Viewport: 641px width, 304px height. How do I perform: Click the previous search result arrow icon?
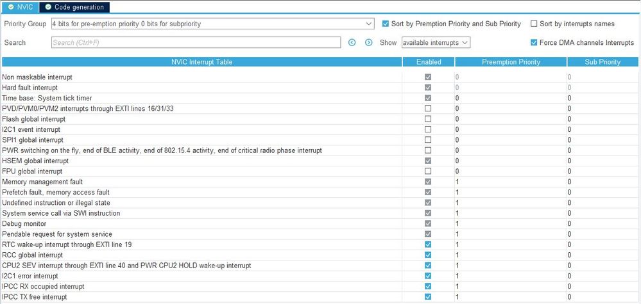(352, 42)
